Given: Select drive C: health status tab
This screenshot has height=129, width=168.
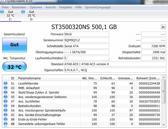Looking at the screenshot, I should (11, 15).
